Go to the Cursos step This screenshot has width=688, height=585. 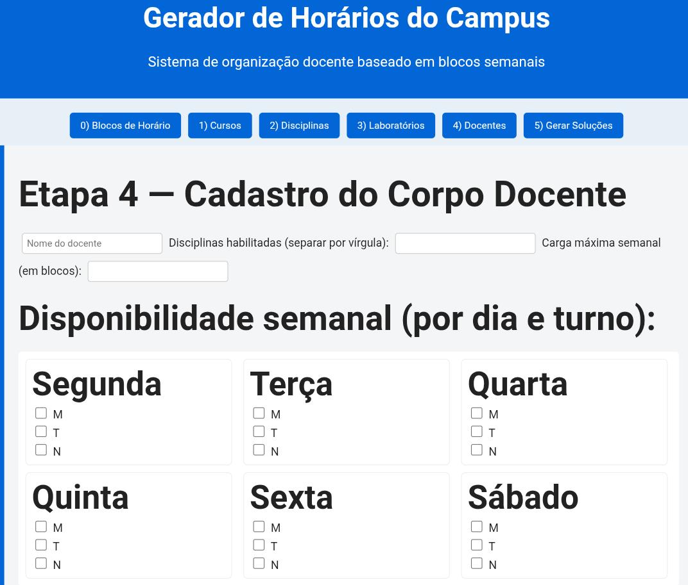219,126
